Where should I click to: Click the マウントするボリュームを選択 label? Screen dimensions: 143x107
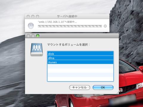[69, 45]
